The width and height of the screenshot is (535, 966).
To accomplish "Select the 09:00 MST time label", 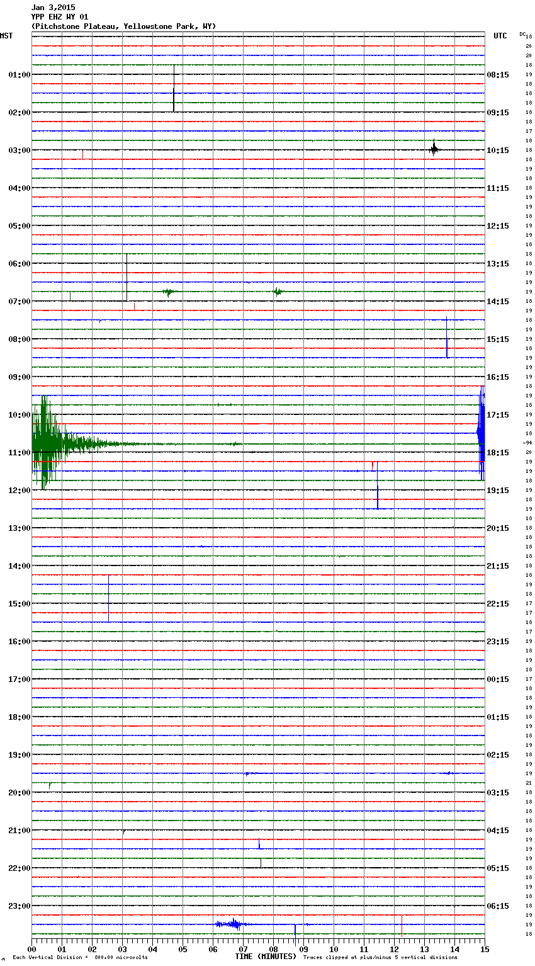I will (20, 377).
